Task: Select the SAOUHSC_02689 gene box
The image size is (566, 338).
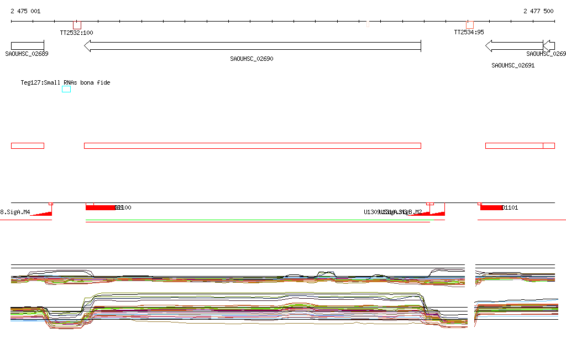Action: [28, 46]
